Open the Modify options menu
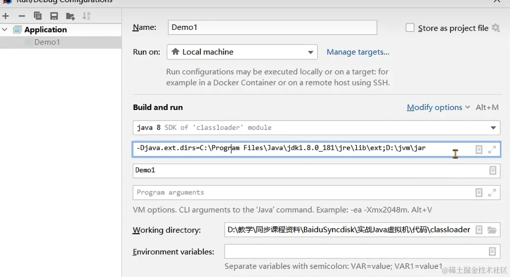 (x=438, y=107)
